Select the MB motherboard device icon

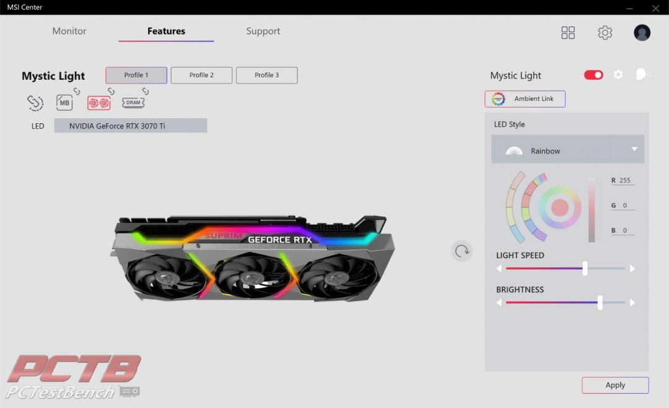(x=64, y=103)
